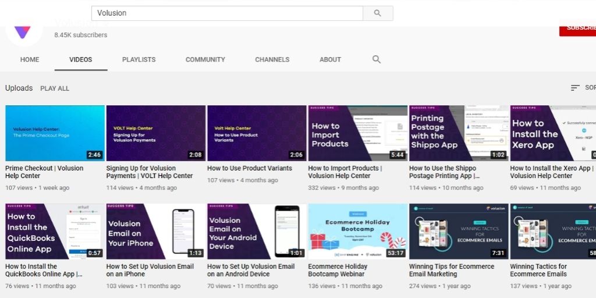
Task: Click title Prime Checkout | Volusion Help Center
Action: point(44,172)
